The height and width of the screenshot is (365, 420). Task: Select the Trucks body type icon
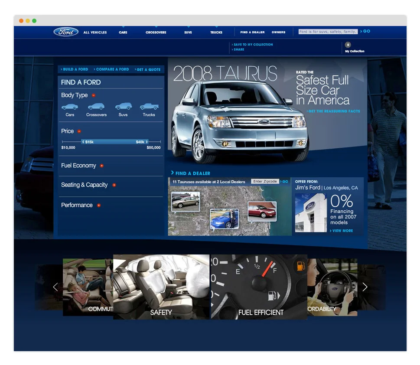coord(149,107)
